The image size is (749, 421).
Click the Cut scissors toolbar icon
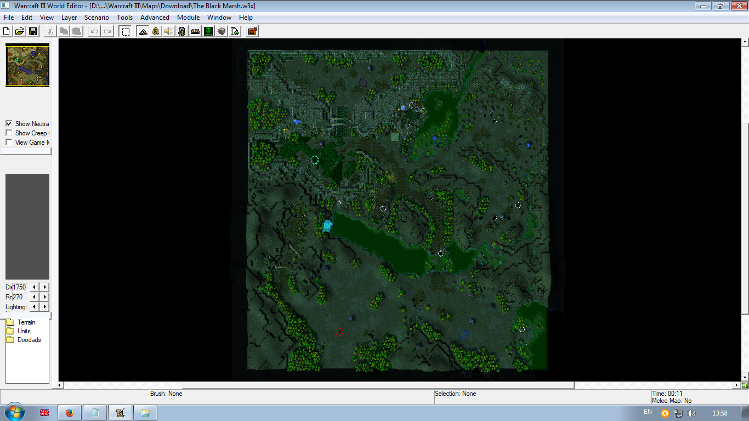click(x=50, y=31)
